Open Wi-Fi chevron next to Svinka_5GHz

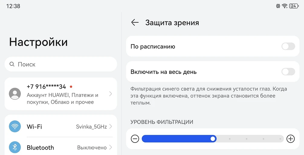(x=111, y=127)
